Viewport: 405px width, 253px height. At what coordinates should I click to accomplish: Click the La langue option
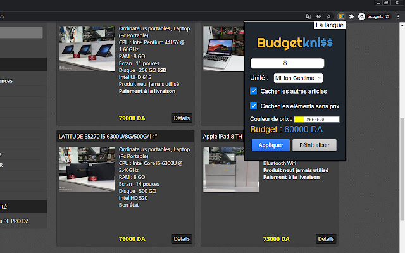(x=330, y=25)
